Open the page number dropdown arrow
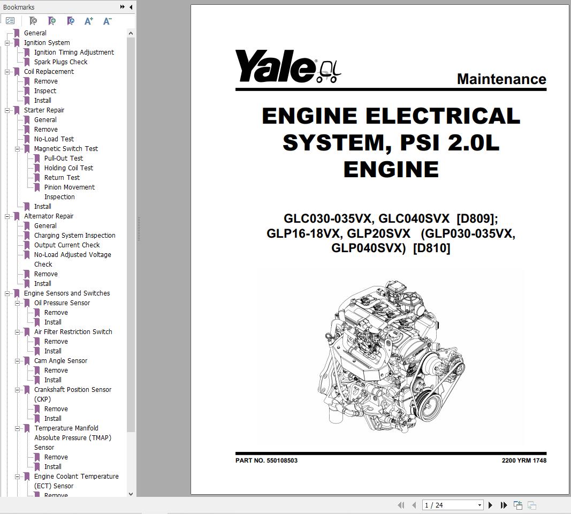 pos(479,505)
